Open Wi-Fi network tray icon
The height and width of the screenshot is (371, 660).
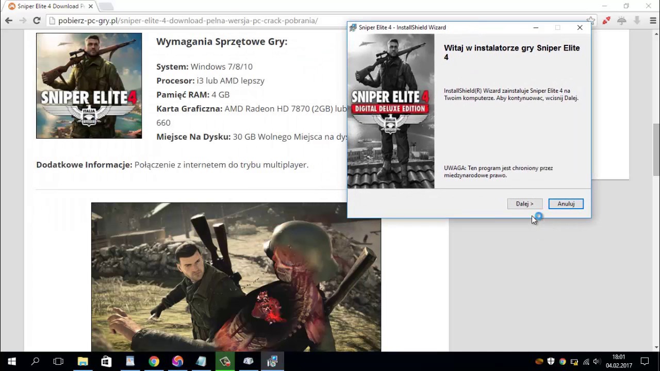(586, 362)
